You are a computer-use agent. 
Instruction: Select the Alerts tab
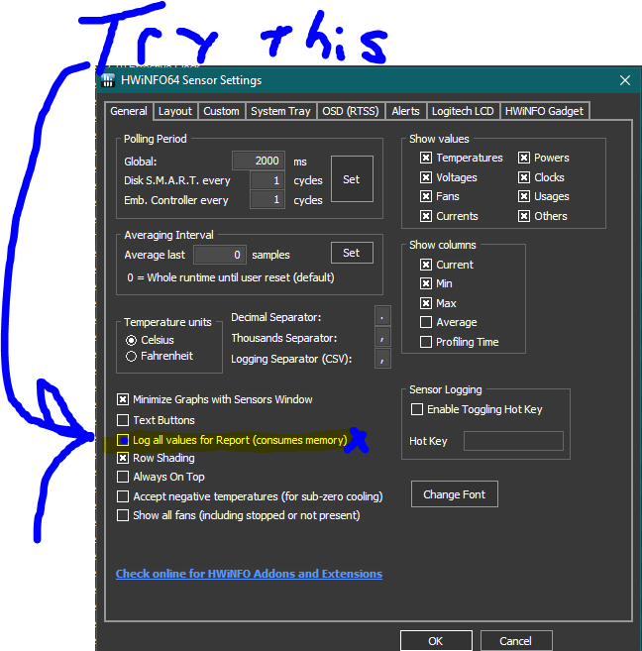(x=405, y=111)
